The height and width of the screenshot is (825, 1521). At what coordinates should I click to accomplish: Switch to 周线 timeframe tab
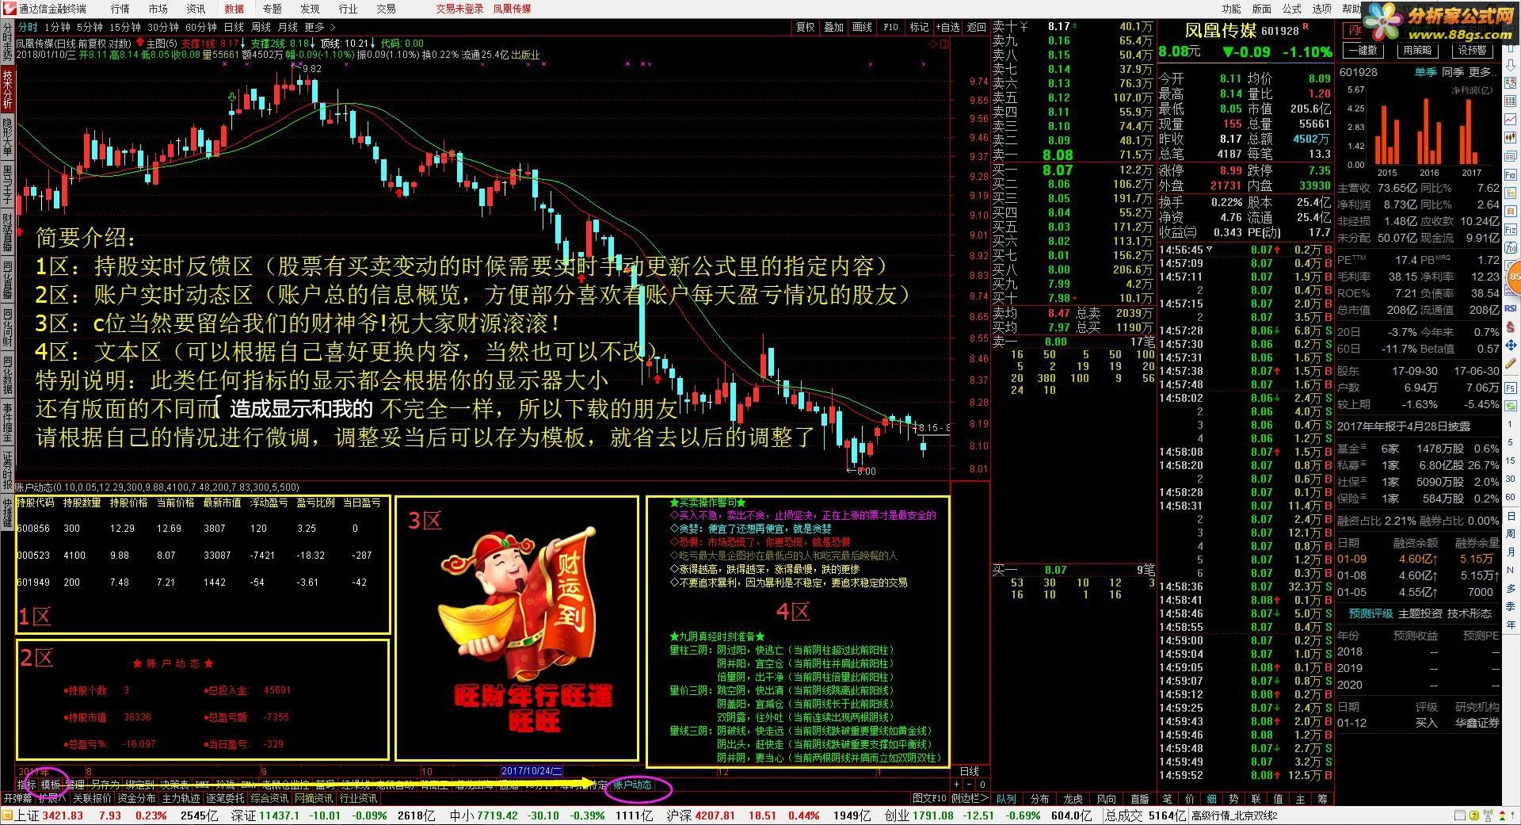tap(261, 27)
